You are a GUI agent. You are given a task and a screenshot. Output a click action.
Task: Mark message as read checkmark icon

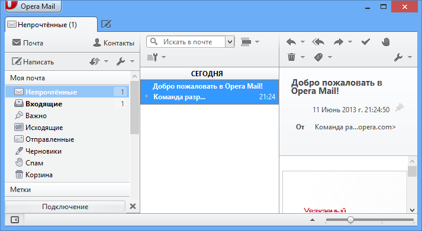click(x=366, y=41)
